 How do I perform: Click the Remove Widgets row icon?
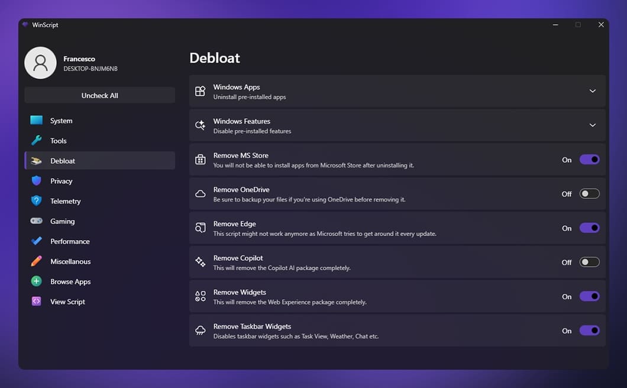pos(201,296)
